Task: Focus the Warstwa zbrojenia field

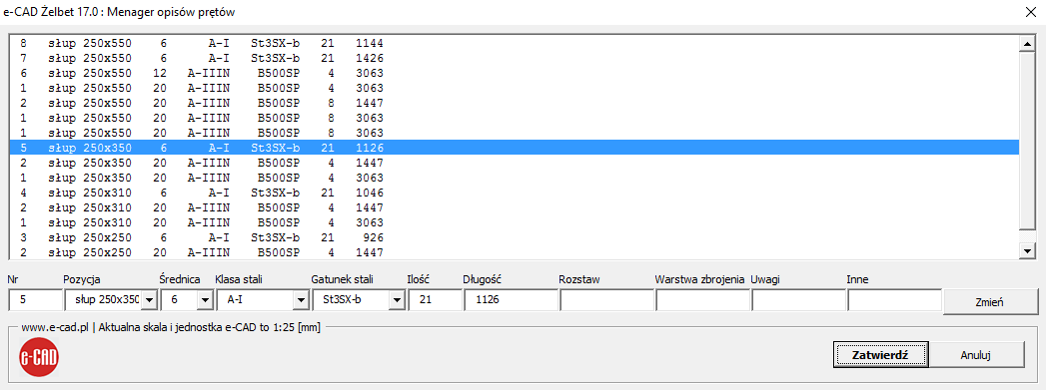Action: coord(703,301)
